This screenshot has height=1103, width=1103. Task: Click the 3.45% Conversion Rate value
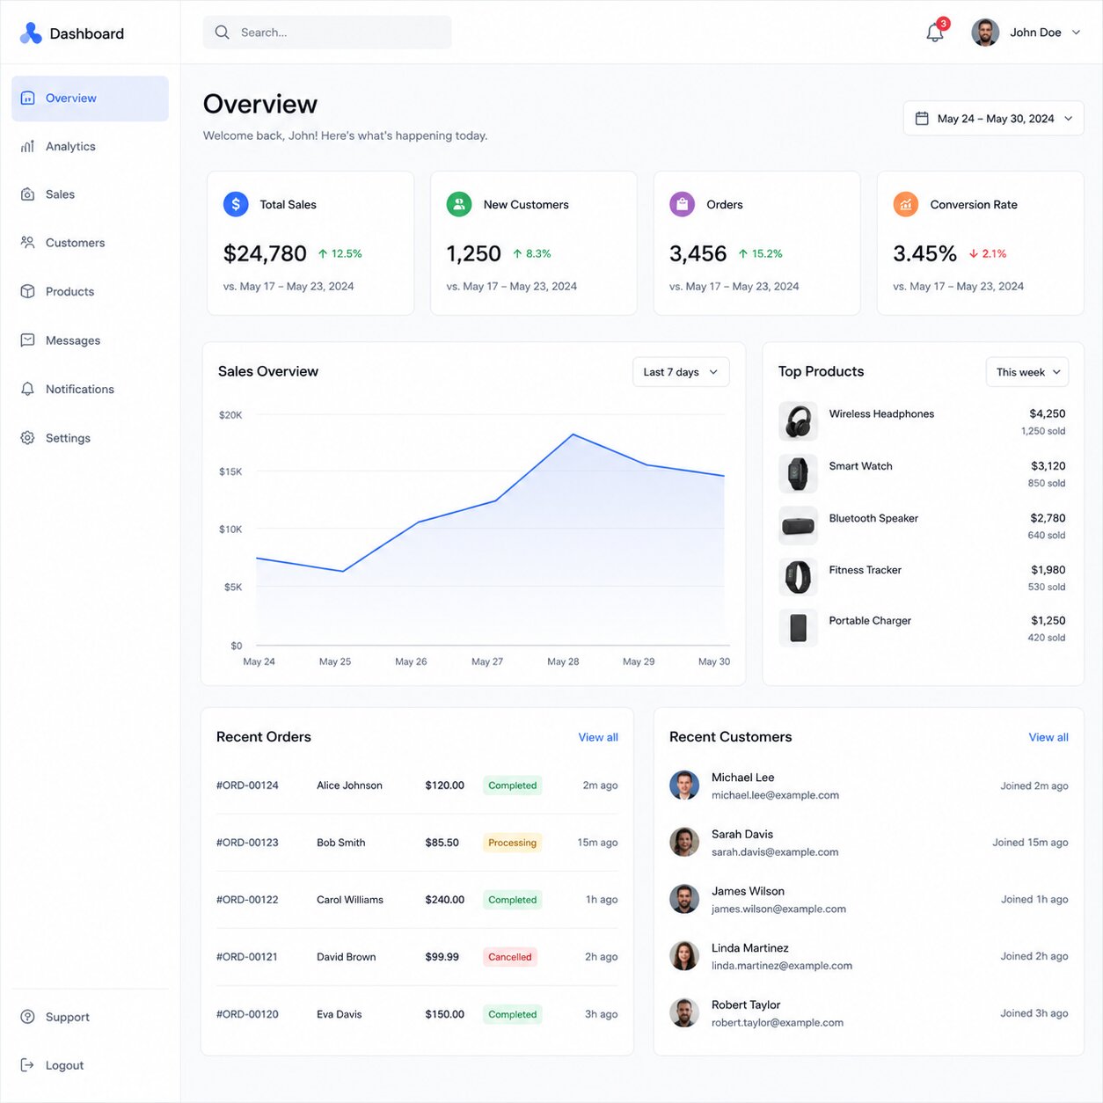pyautogui.click(x=924, y=254)
